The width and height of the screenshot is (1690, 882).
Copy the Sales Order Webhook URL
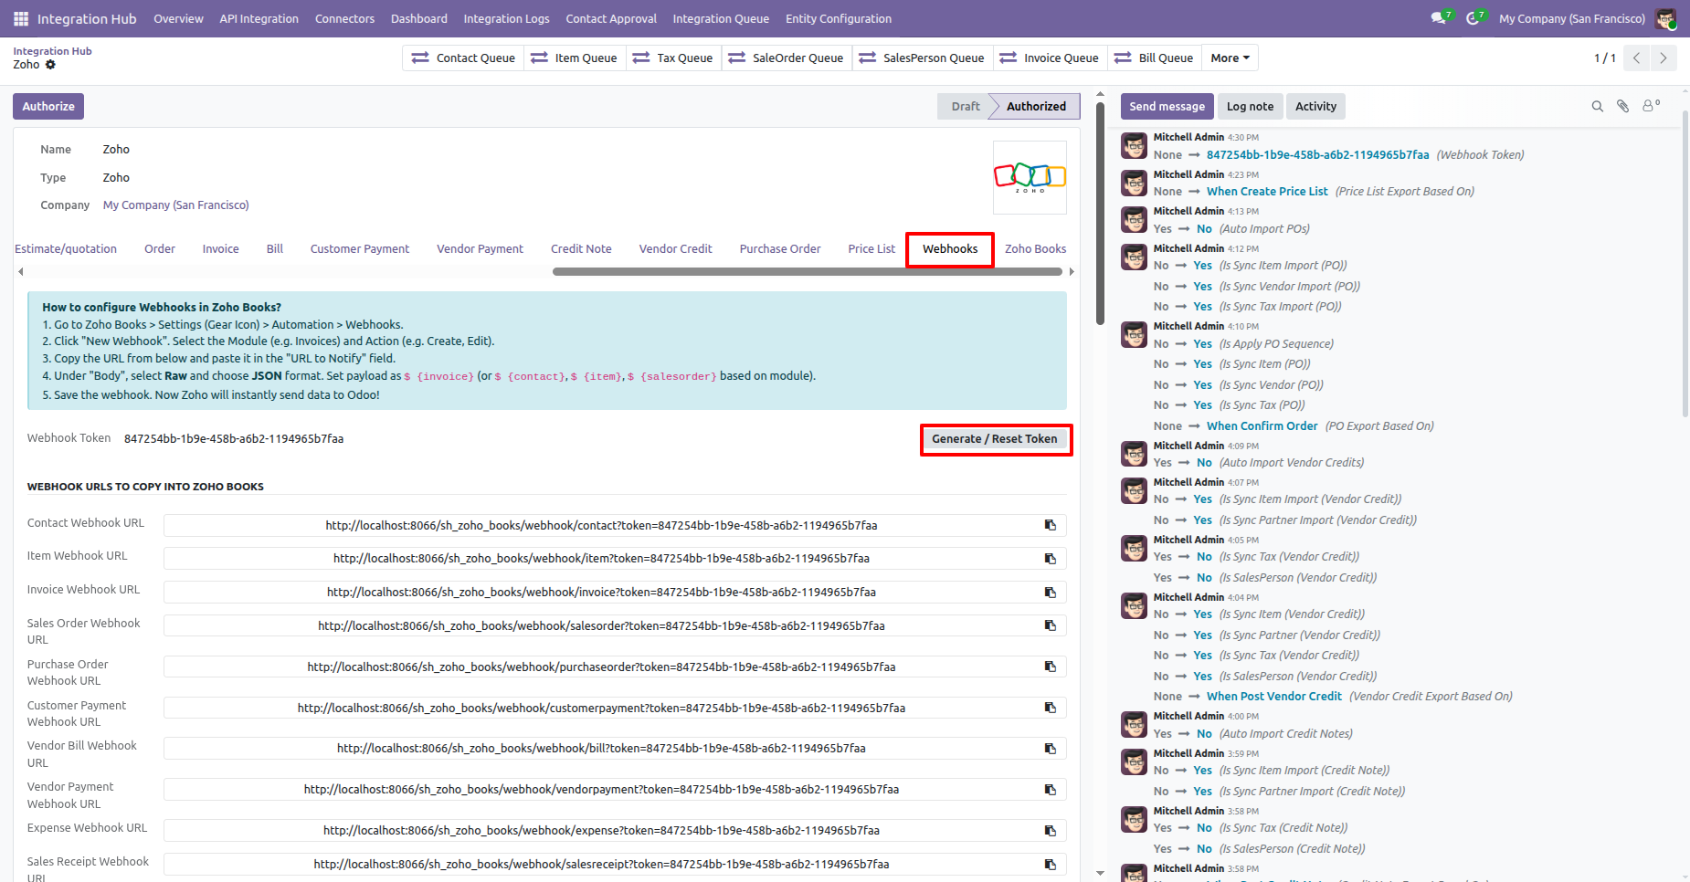click(1051, 626)
